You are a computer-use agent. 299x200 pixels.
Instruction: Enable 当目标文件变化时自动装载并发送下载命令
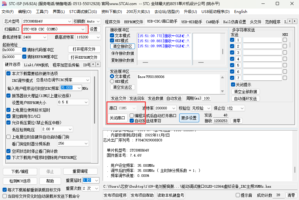click(4, 196)
